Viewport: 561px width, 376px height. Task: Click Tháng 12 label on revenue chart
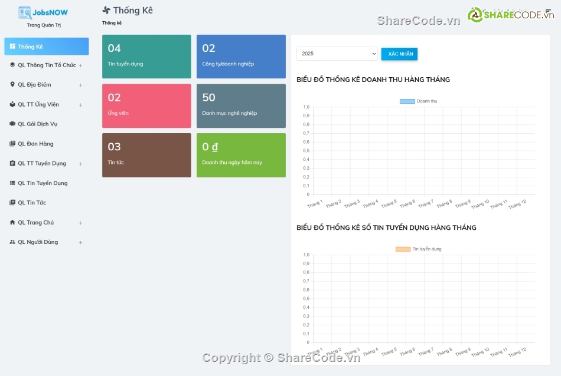point(518,205)
